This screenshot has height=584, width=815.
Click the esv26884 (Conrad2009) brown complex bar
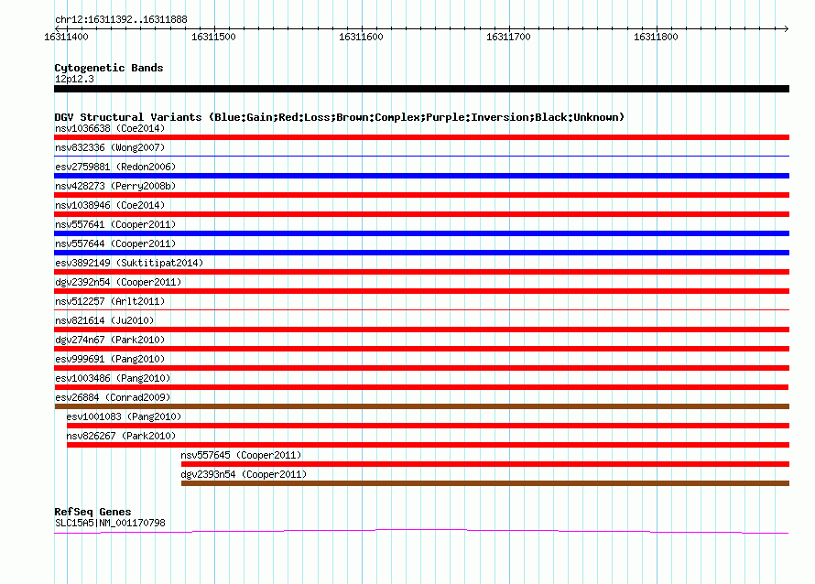point(421,406)
